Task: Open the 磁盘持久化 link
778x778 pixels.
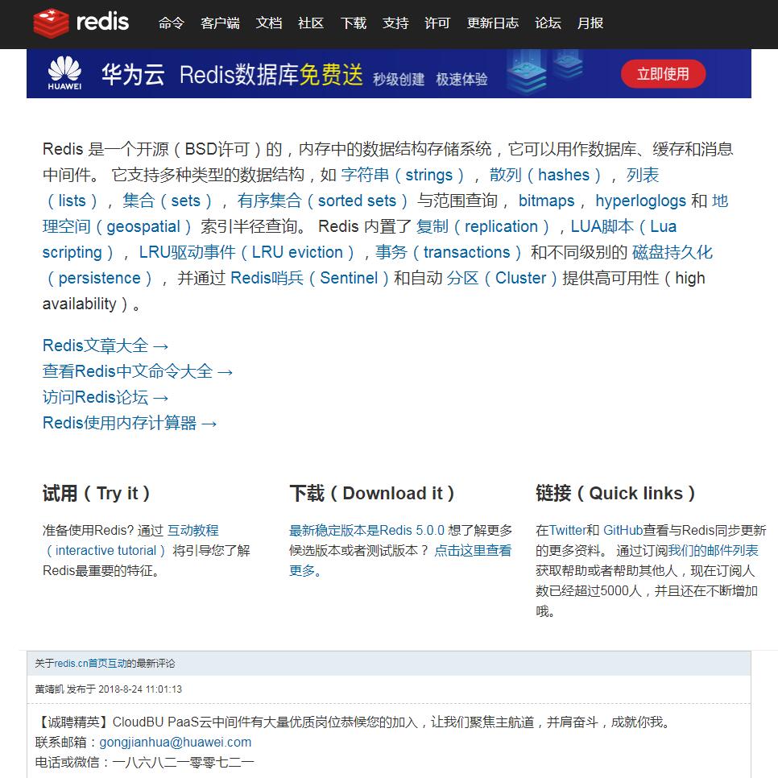Action: pos(672,252)
